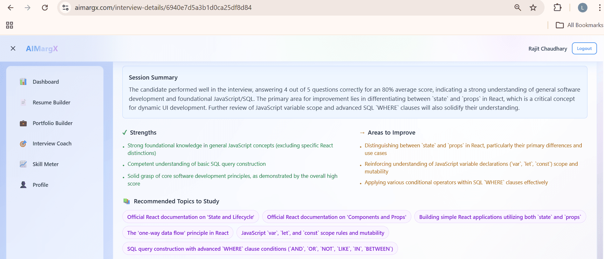Close the sidebar with the X icon
The height and width of the screenshot is (259, 604).
(13, 48)
